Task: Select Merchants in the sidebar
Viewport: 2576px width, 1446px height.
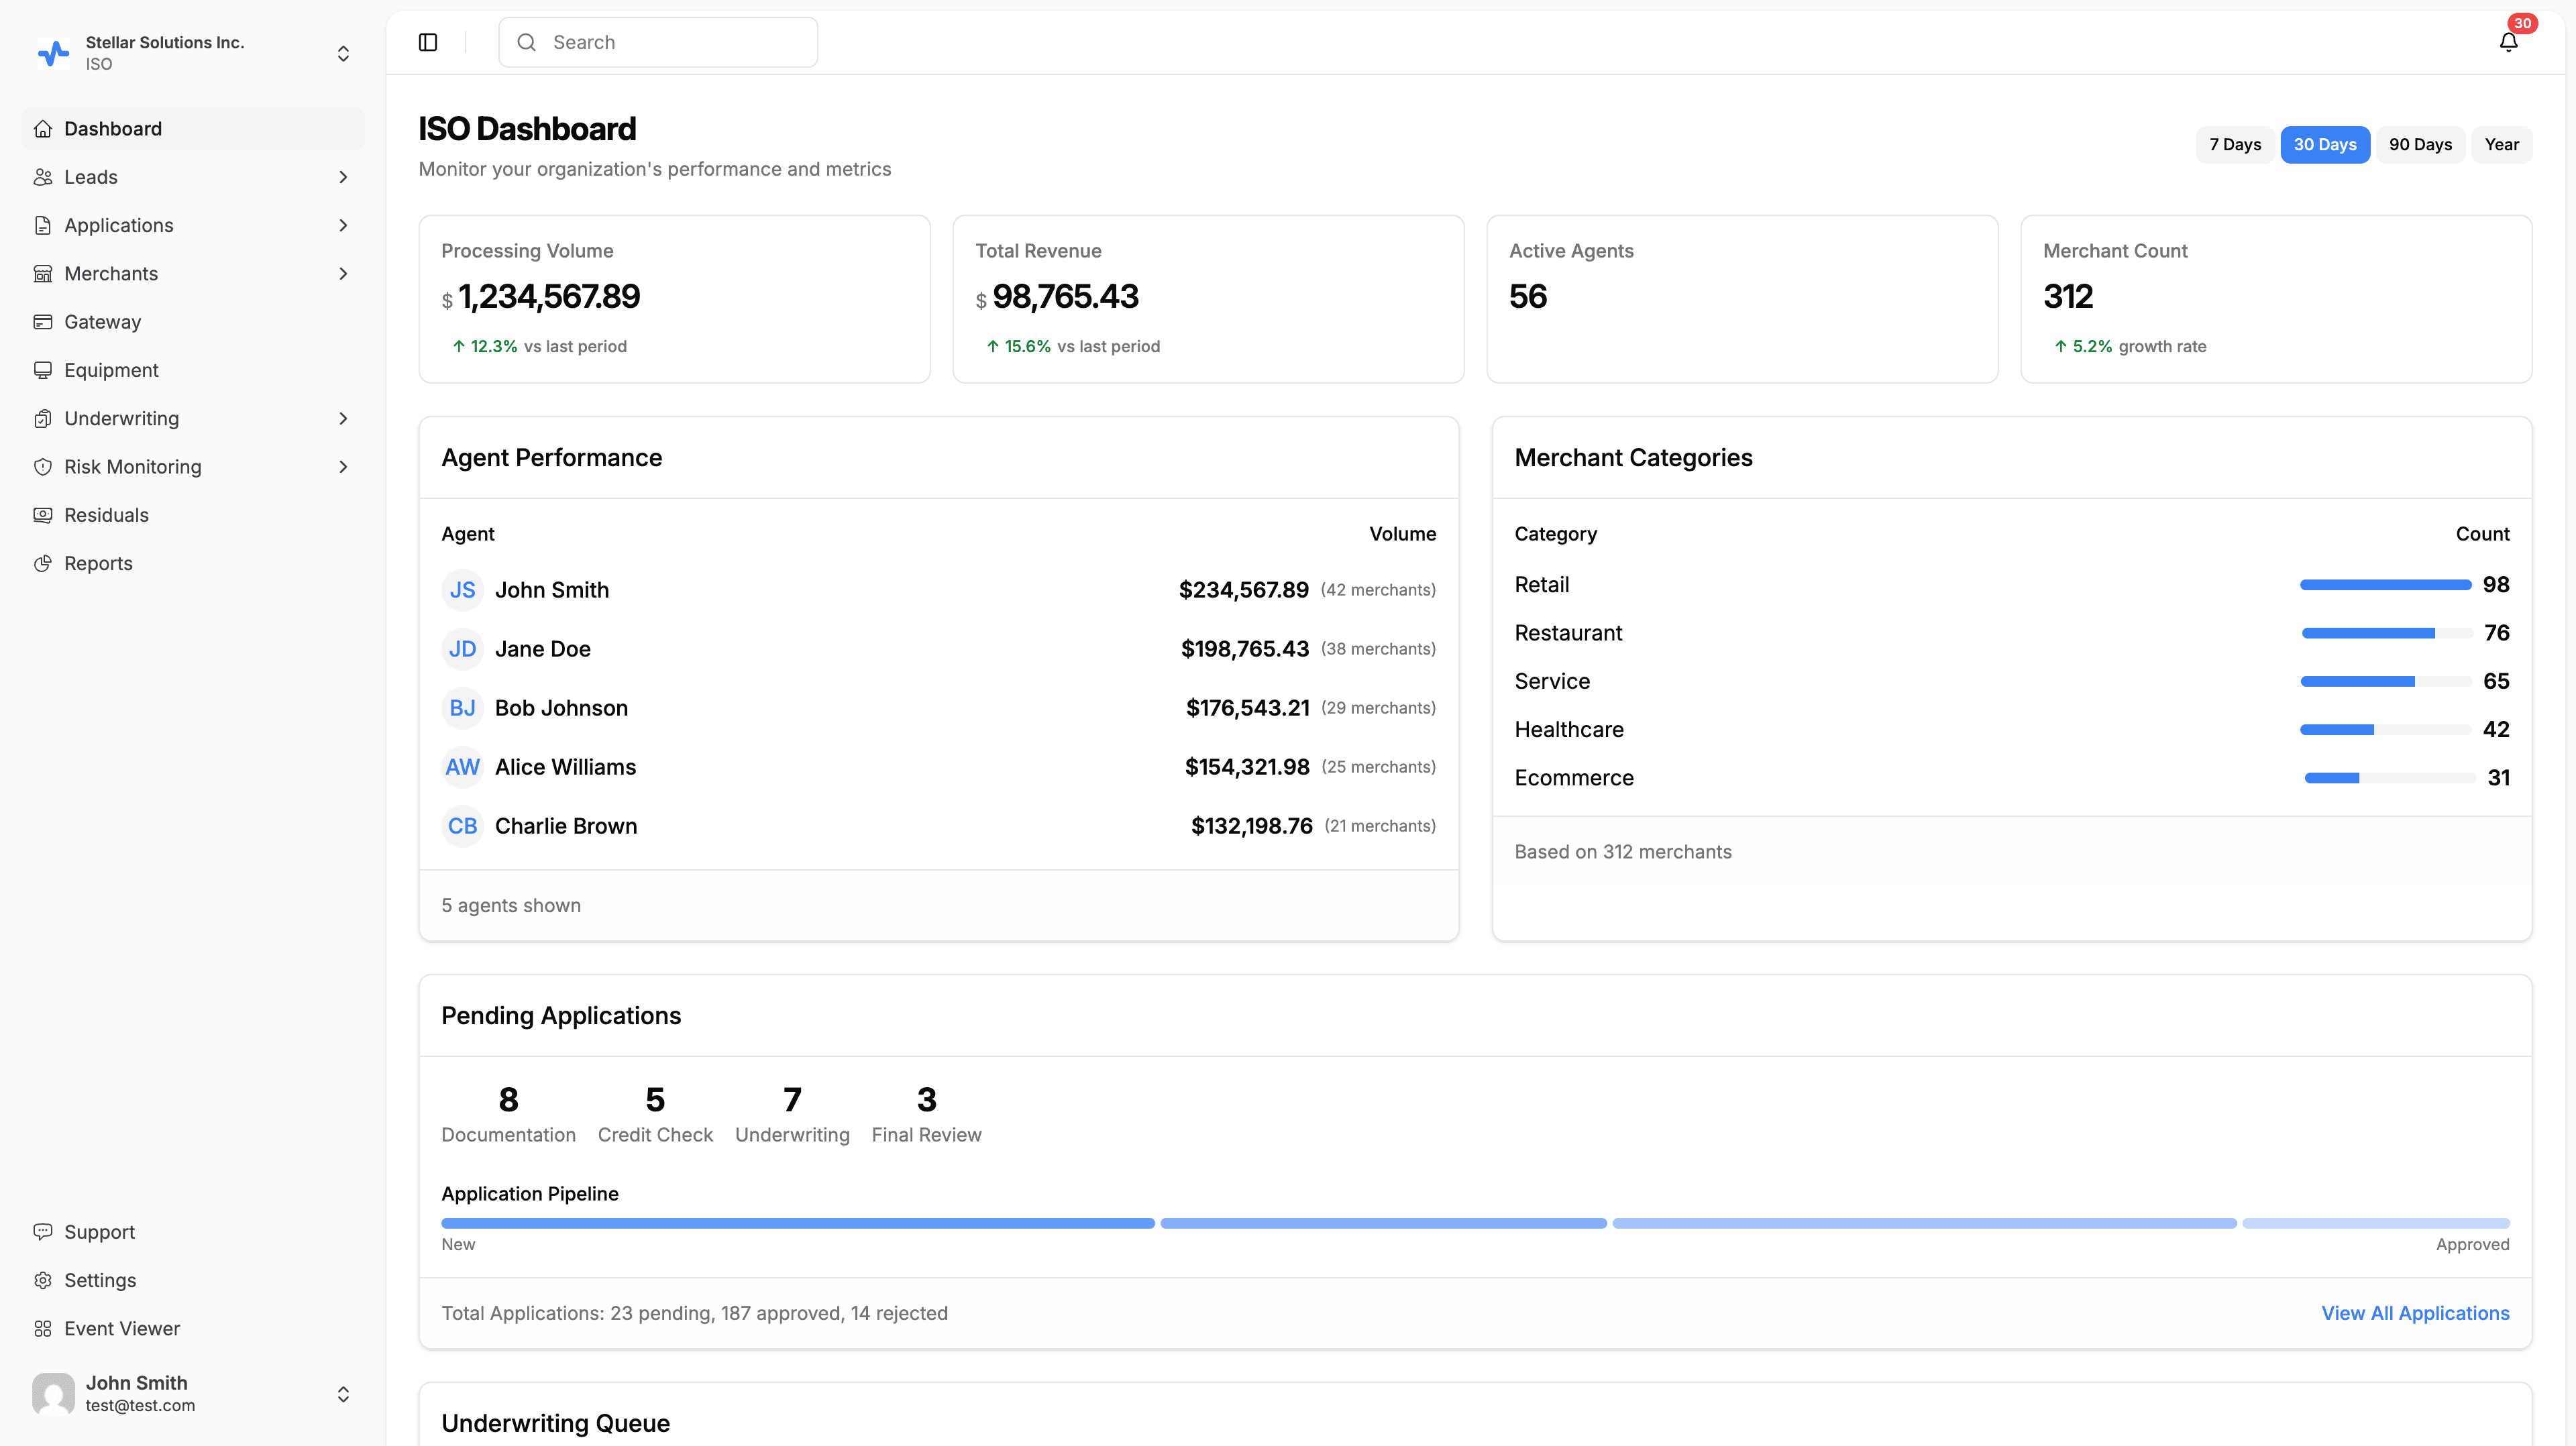Action: pos(111,273)
